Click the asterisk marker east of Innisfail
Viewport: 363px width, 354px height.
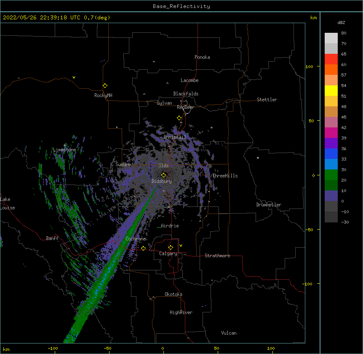[x=211, y=127]
